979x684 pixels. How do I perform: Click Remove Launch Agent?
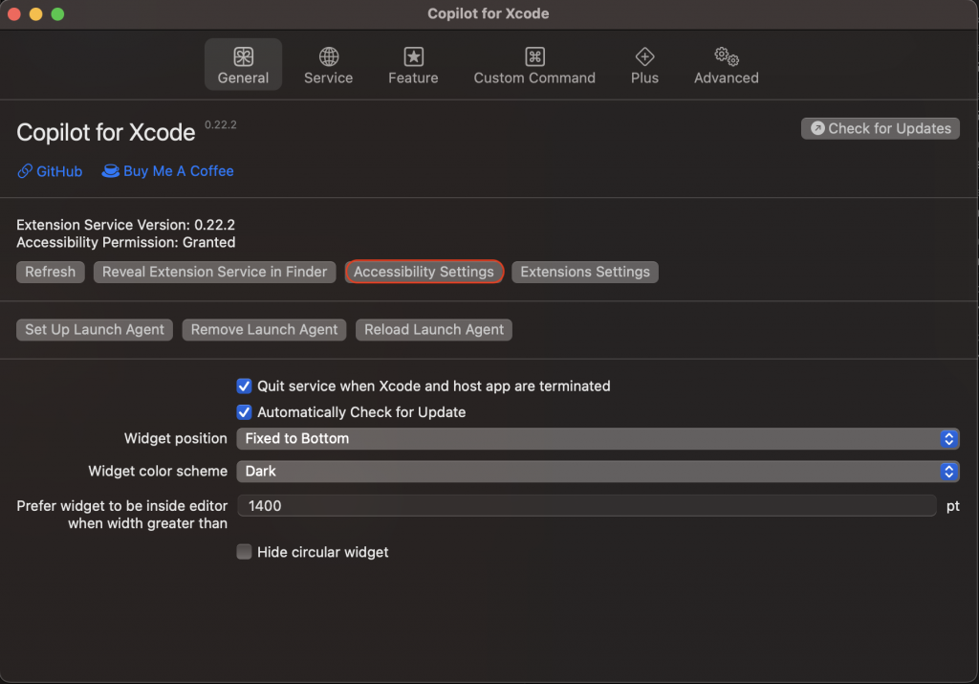pos(264,330)
